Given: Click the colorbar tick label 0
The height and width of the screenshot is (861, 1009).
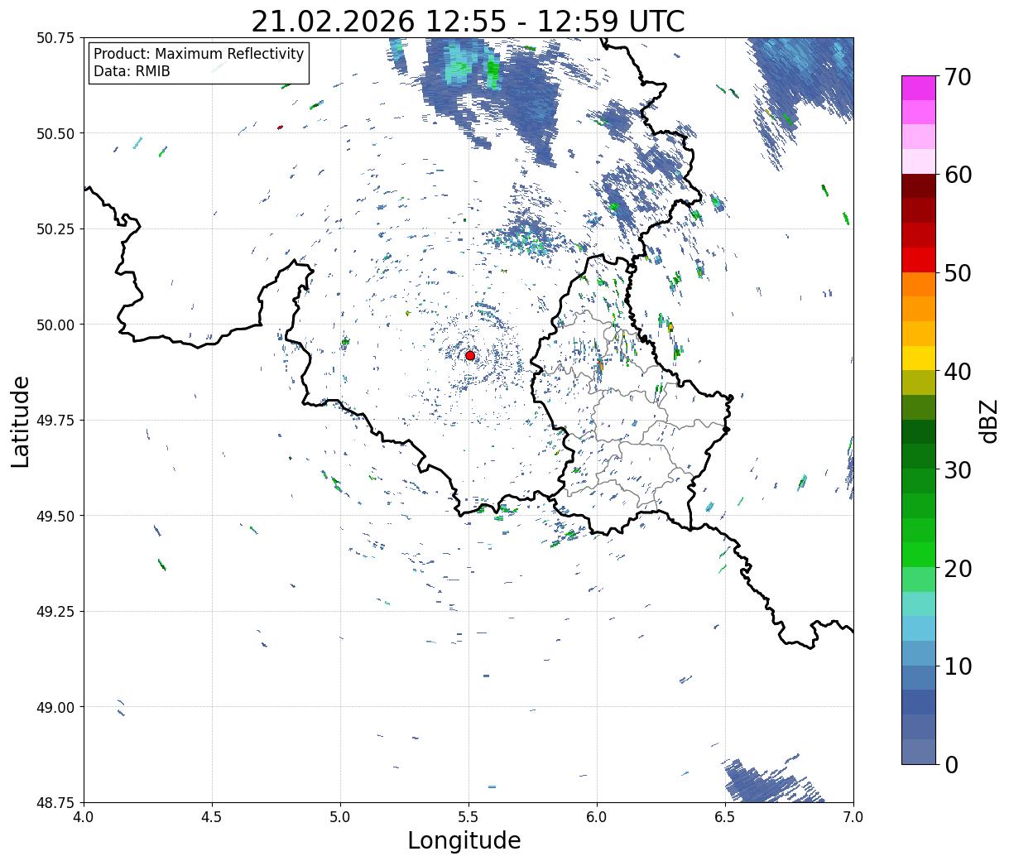Looking at the screenshot, I should click(951, 765).
